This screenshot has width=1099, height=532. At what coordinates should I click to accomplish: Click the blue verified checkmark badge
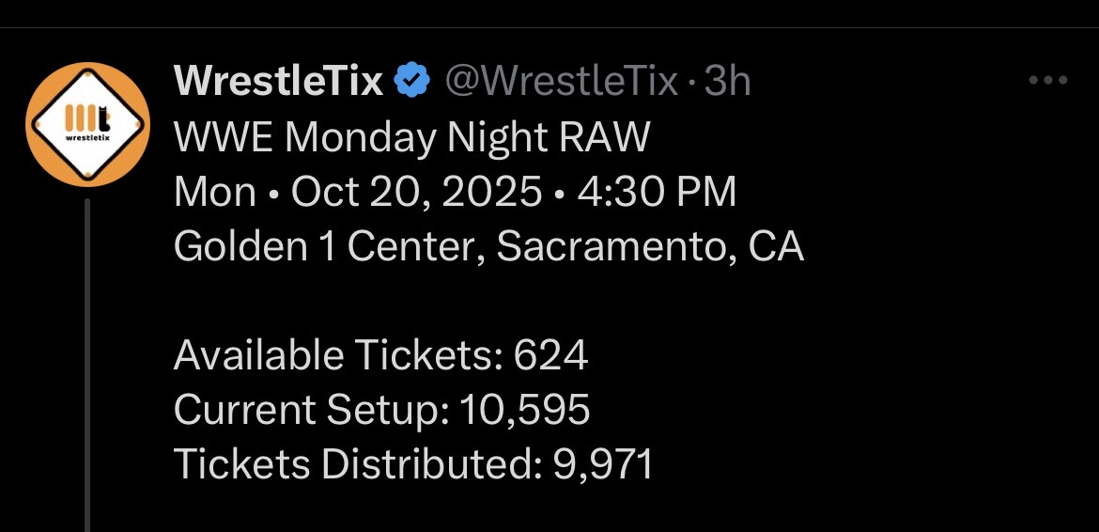click(411, 83)
